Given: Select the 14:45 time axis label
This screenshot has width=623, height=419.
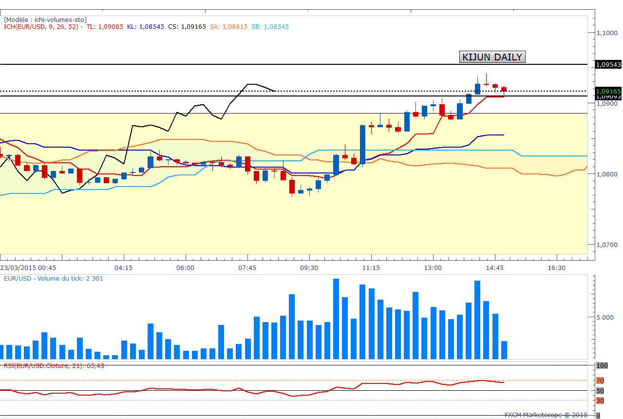Looking at the screenshot, I should tap(495, 268).
